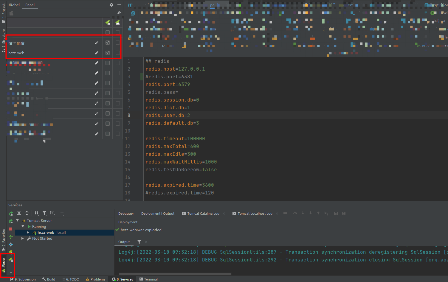Run with JRebel debug rocket-bug icon

11,260
